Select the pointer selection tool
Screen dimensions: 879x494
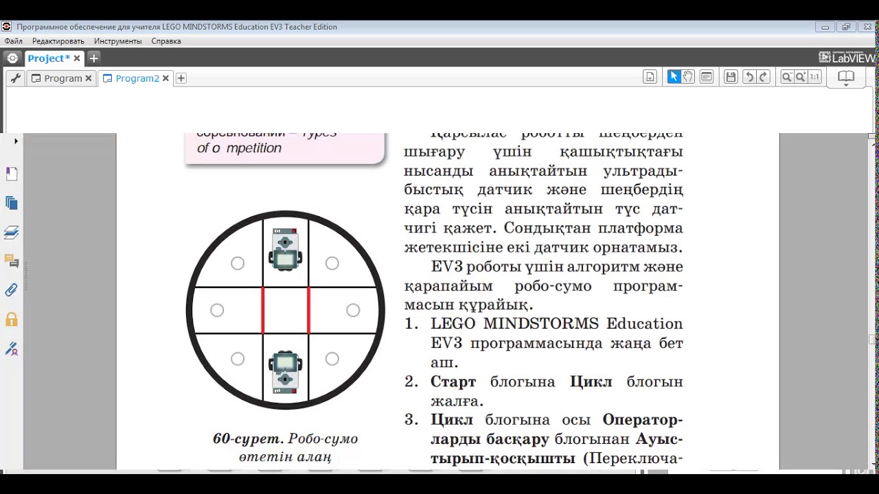(x=674, y=77)
